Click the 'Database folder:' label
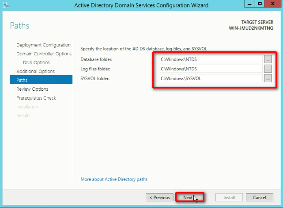 click(96, 59)
